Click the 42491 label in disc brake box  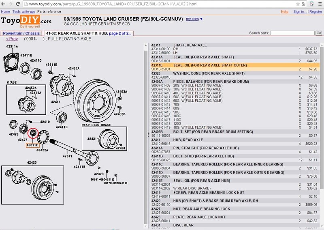point(120,148)
